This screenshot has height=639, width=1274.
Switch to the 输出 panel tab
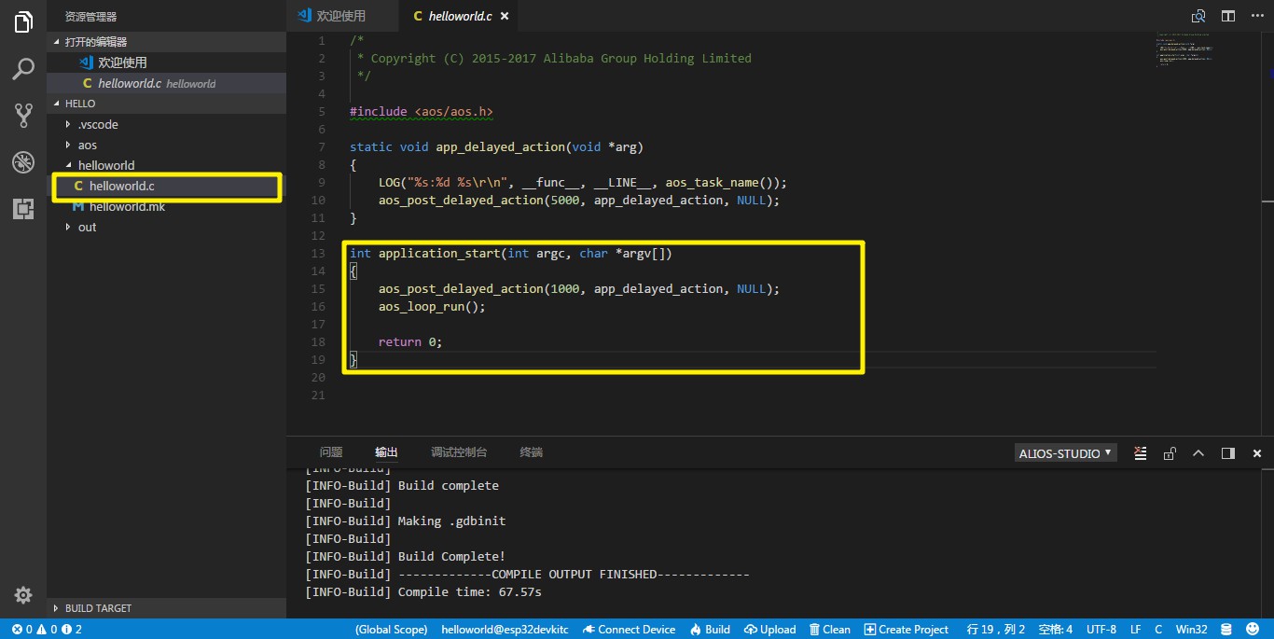coord(386,452)
